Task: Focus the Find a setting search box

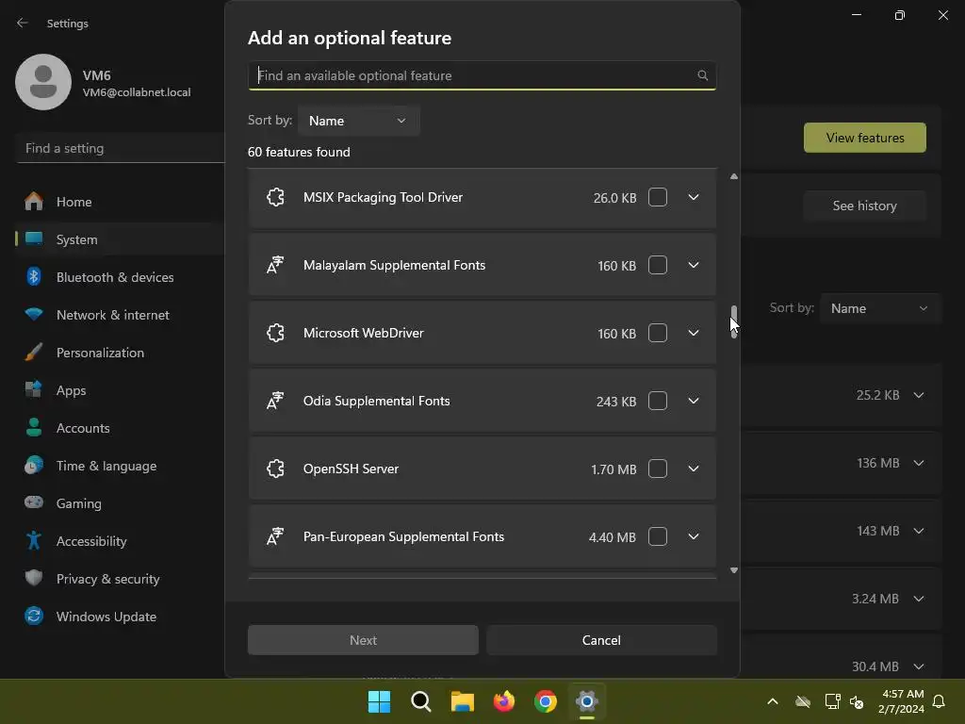Action: tap(121, 148)
